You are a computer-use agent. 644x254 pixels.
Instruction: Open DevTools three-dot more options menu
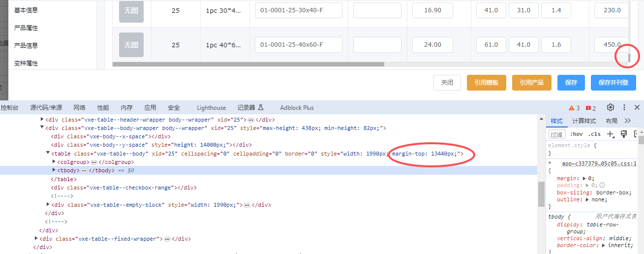click(624, 107)
